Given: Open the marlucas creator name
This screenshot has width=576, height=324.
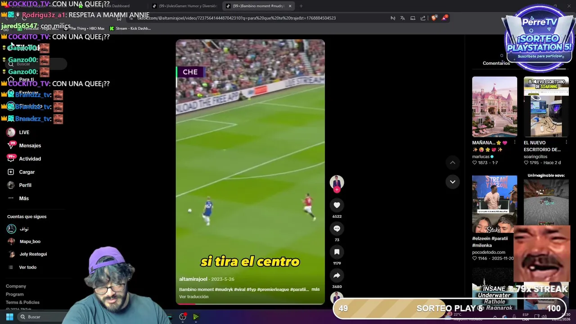Looking at the screenshot, I should pos(481,157).
